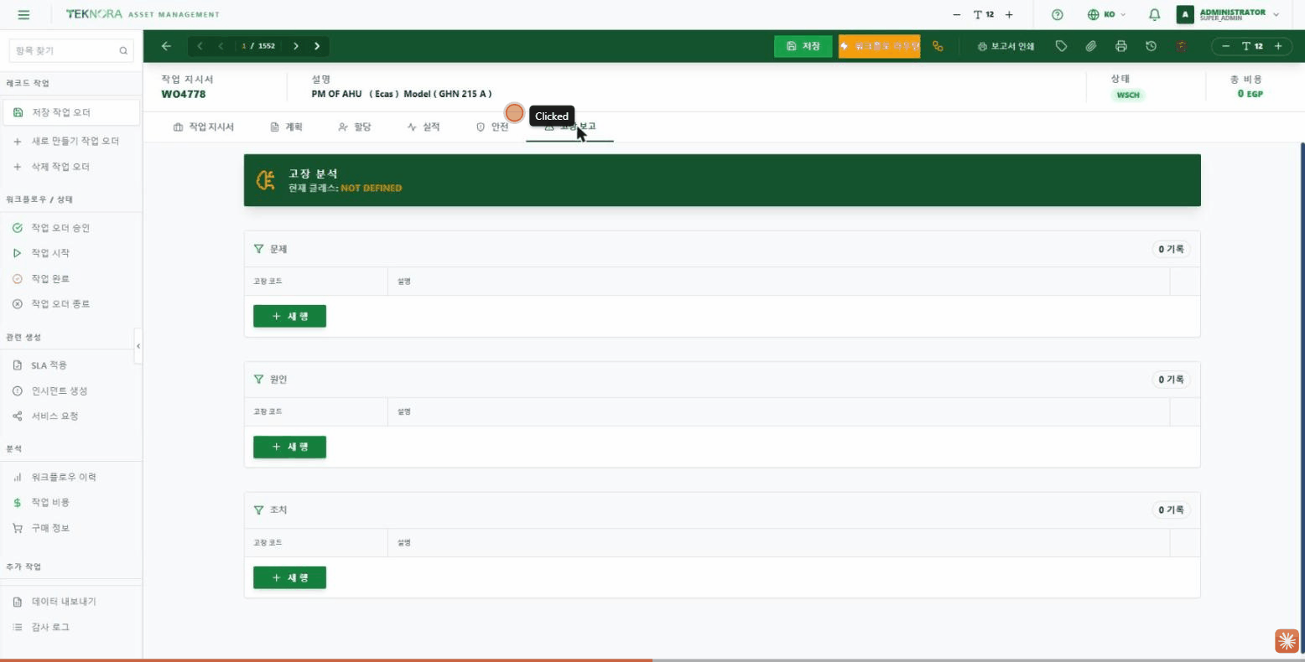The image size is (1305, 662).
Task: Click filter icon in 조치 section
Action: tap(258, 509)
